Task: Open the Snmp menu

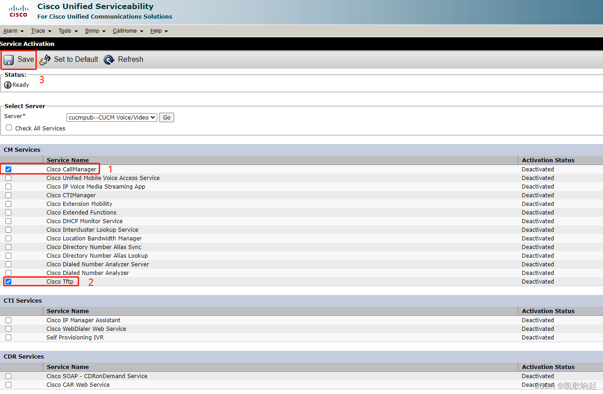Action: coord(94,31)
